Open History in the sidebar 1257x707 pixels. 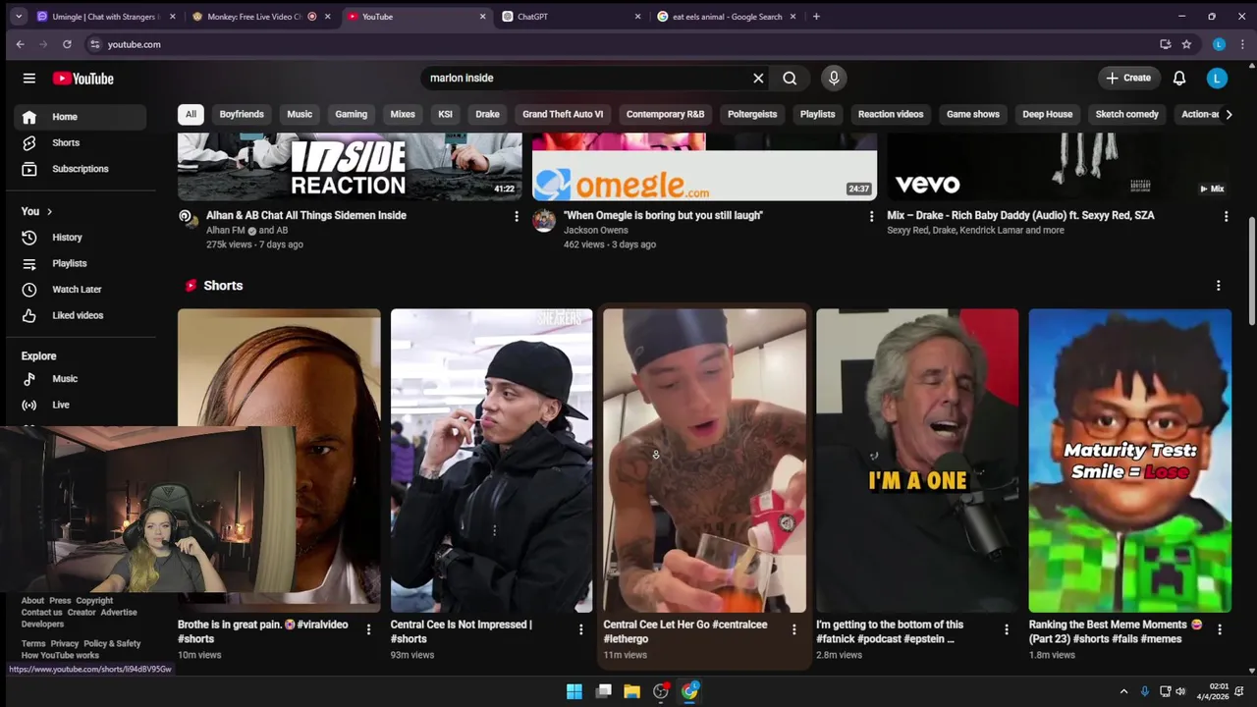pos(81,238)
